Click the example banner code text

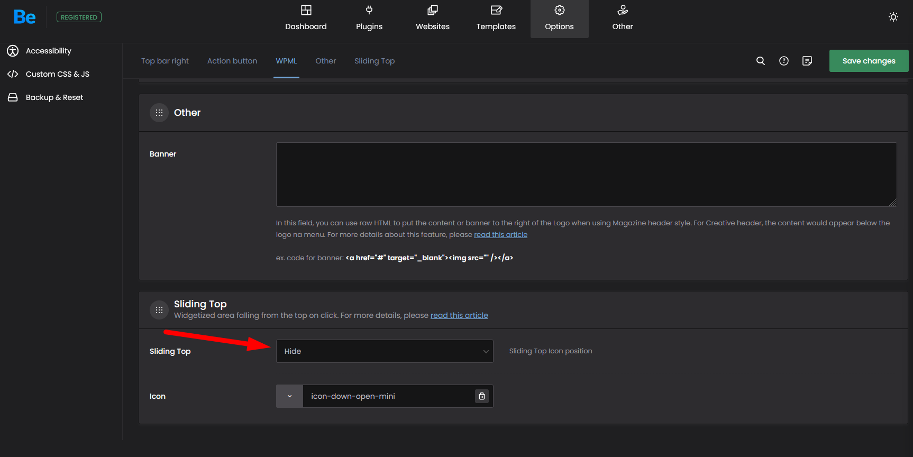(x=429, y=258)
